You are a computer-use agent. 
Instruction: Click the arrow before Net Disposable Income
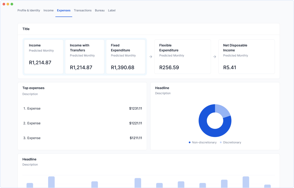214,57
